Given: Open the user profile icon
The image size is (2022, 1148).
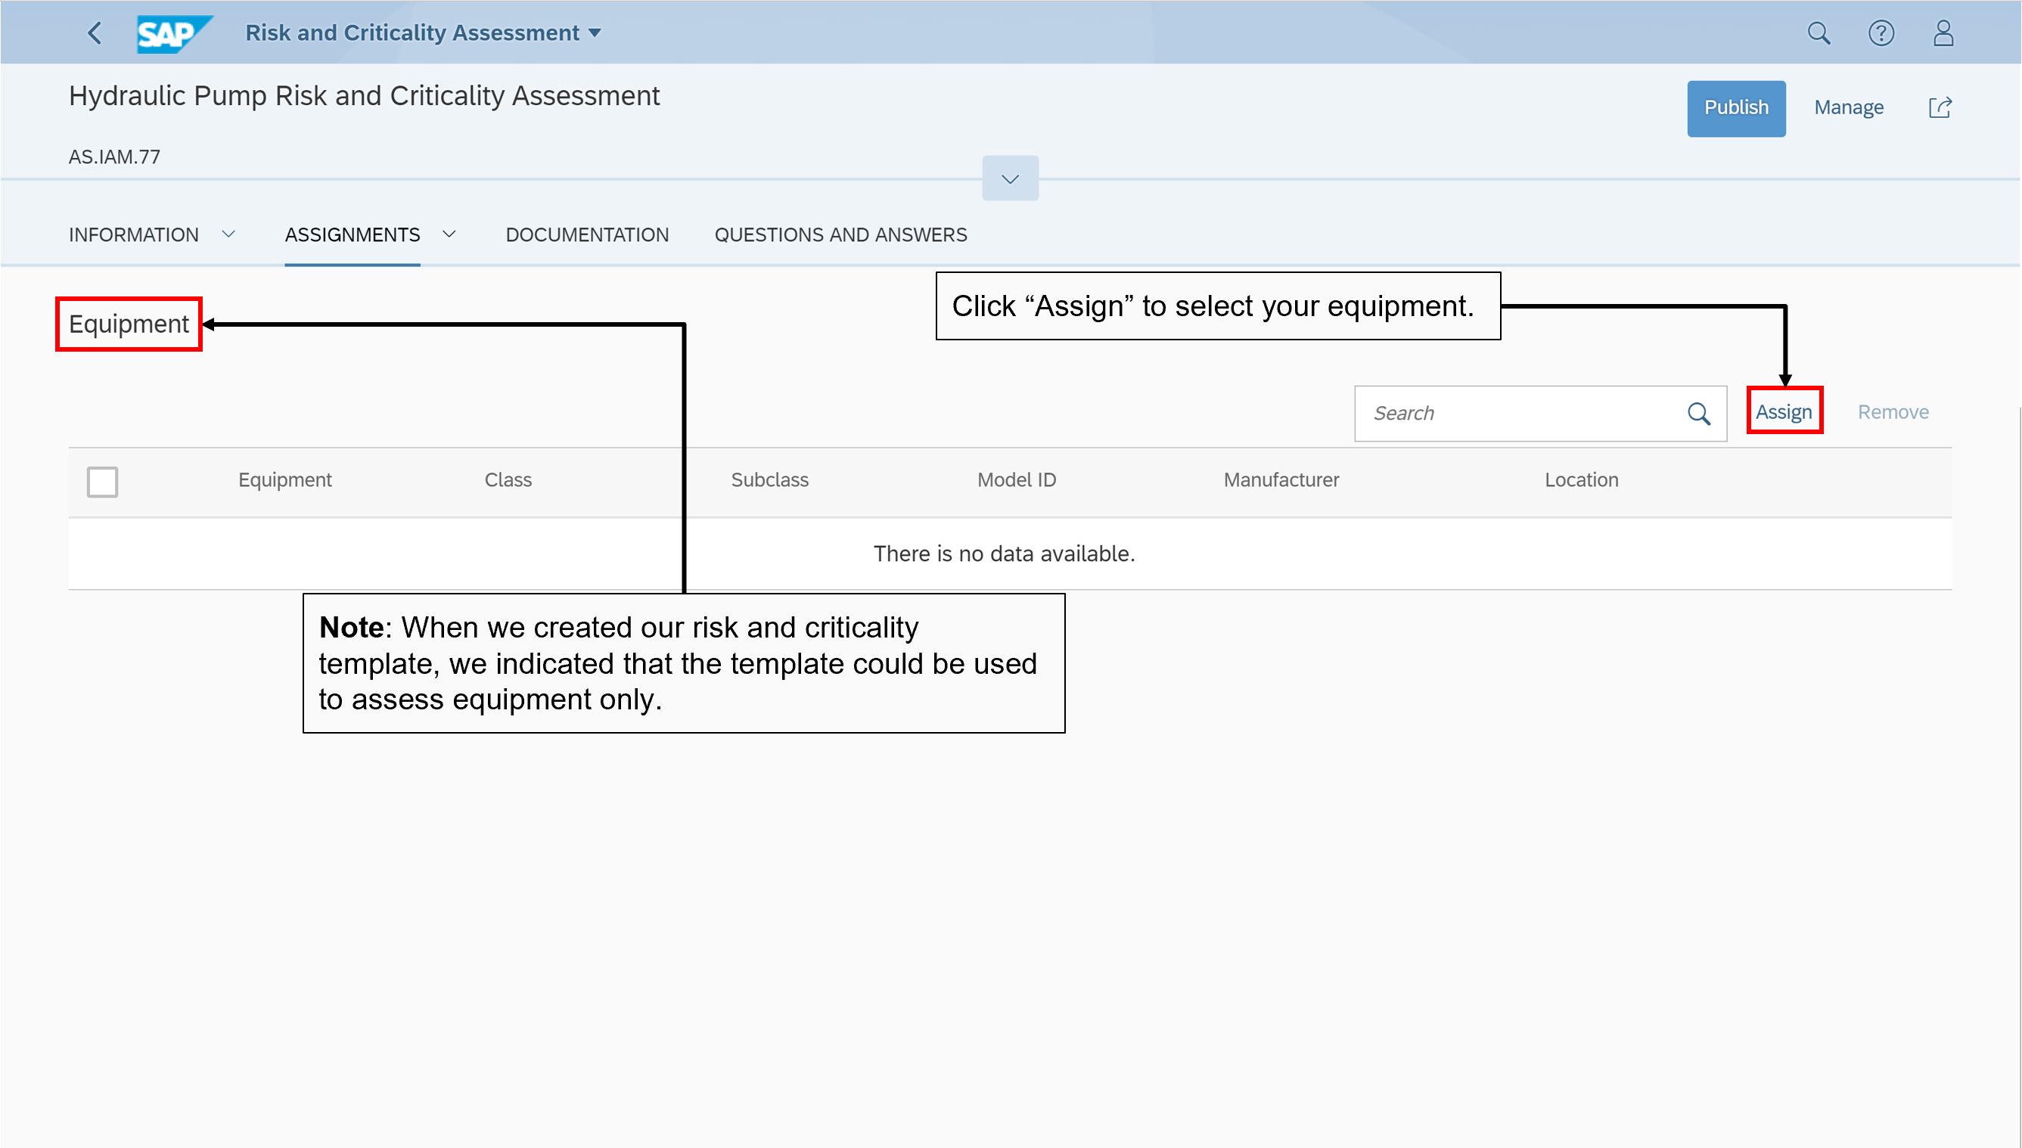Looking at the screenshot, I should 1943,33.
